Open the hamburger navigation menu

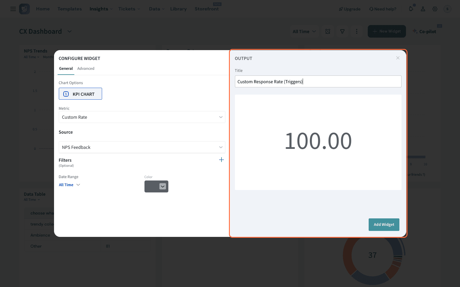(x=13, y=9)
